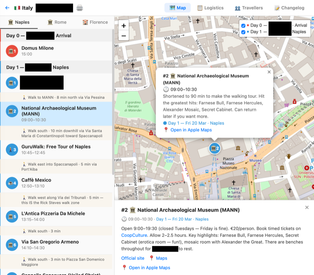Viewport: 314px width, 275px height.
Task: Click the pizza icon for L'Antica Pizzeria Da Michele
Action: (11, 216)
